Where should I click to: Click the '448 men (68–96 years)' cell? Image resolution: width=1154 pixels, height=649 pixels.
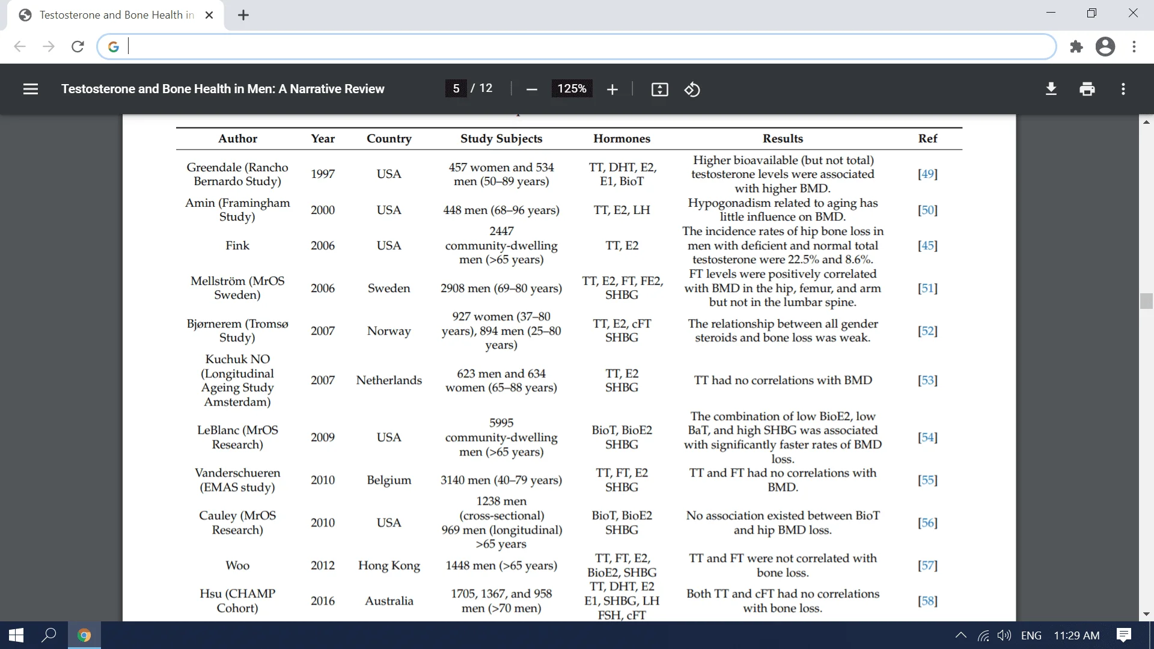coord(501,210)
